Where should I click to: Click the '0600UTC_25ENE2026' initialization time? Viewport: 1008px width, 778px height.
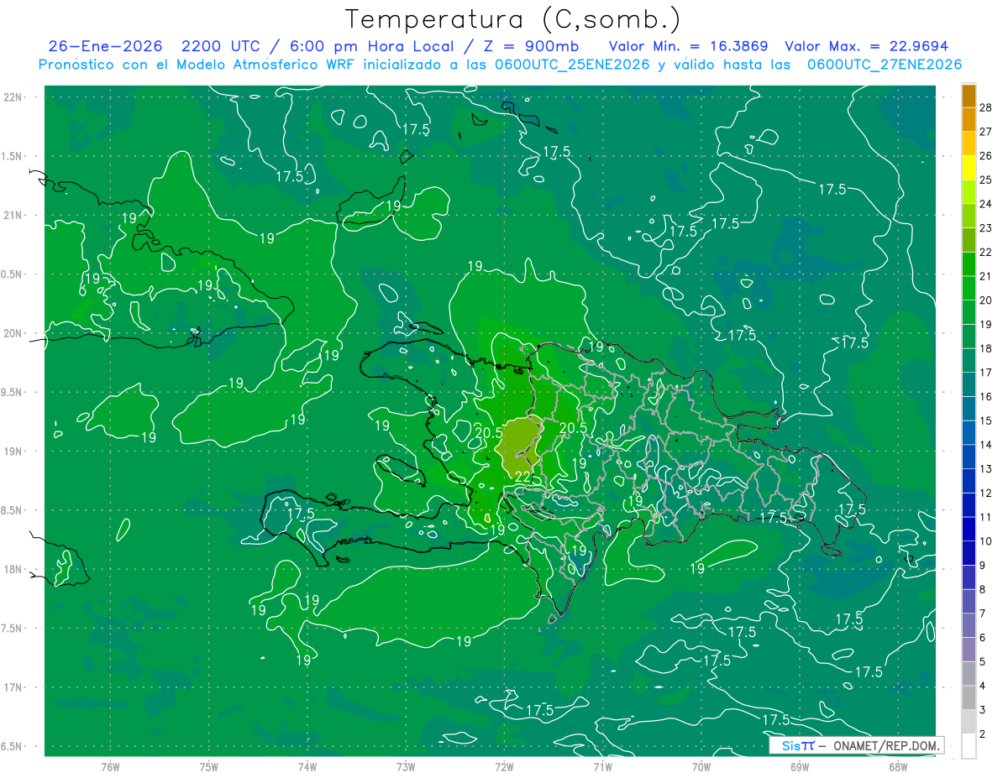point(572,65)
